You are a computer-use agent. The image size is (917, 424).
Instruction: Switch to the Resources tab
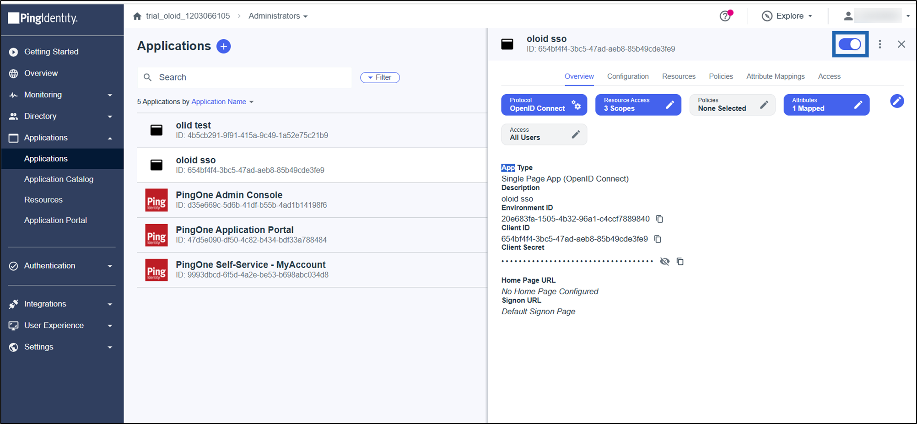(x=679, y=76)
